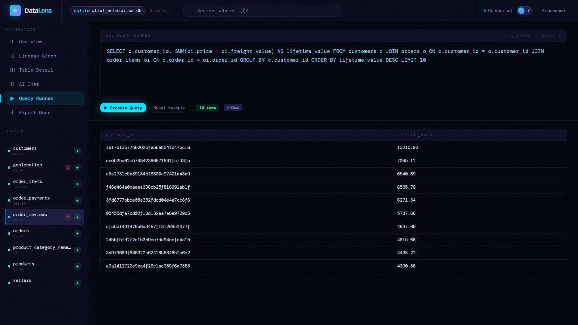Image resolution: width=578 pixels, height=325 pixels.
Task: Open AI Chat from navigation
Action: (x=44, y=84)
